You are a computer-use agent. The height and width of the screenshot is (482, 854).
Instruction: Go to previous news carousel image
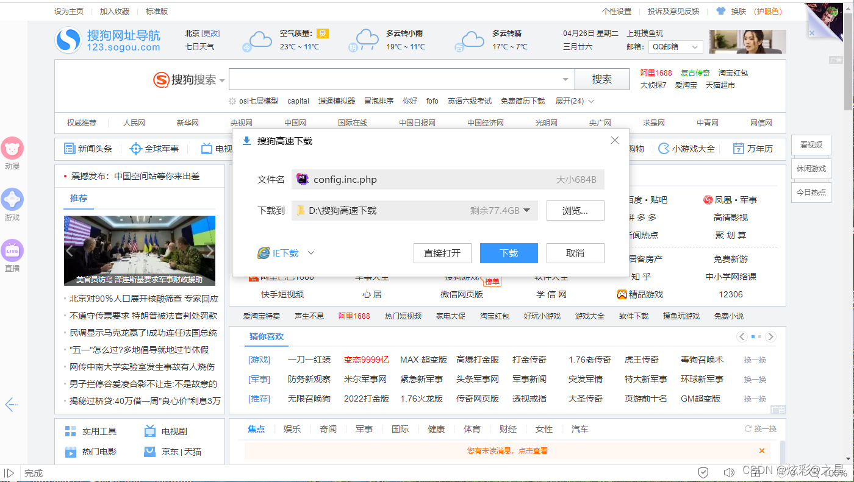[x=70, y=251]
